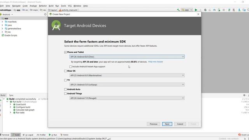Open the API 23 Marshmallow Wear OS dropdown
249x140 pixels.
tap(127, 75)
